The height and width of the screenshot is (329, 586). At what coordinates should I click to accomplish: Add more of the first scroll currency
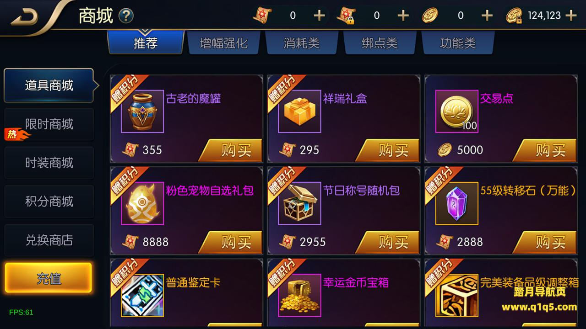pyautogui.click(x=319, y=16)
